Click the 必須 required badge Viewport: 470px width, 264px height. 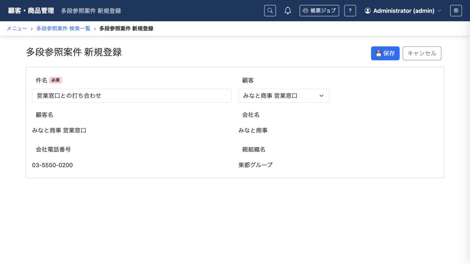[55, 80]
